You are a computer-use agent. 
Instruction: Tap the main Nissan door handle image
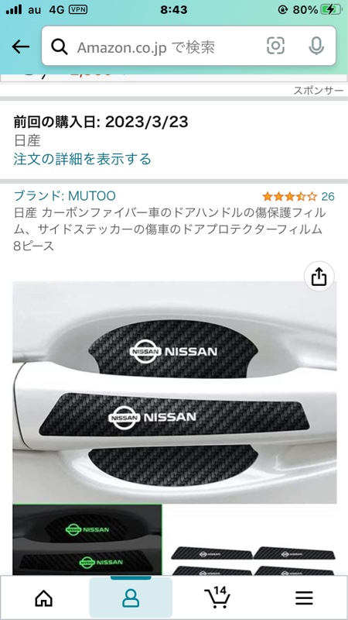point(175,392)
